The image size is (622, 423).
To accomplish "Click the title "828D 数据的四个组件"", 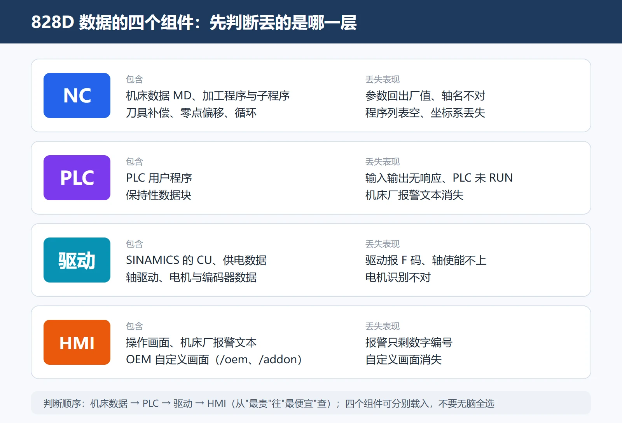I will [112, 22].
